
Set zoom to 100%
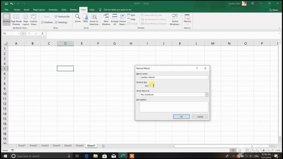[85, 18]
